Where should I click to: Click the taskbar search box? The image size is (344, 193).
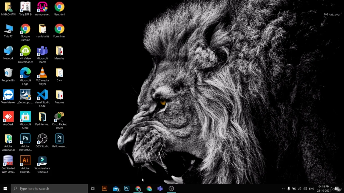pyautogui.click(x=49, y=188)
